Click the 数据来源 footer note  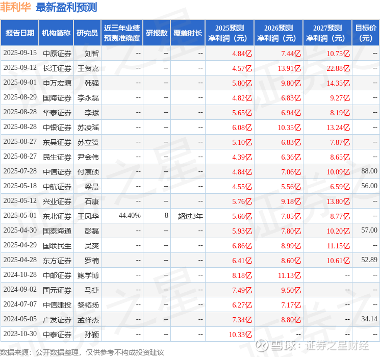82,352
